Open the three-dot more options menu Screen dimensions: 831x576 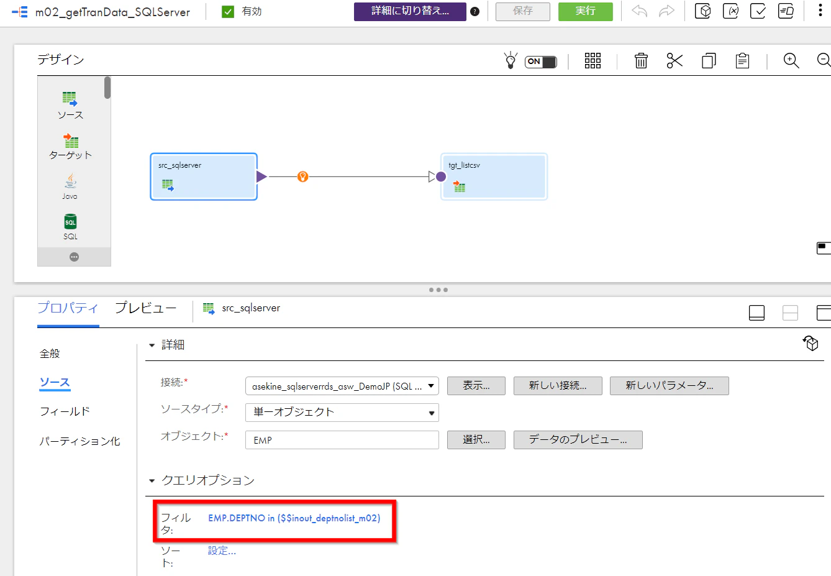coord(820,11)
